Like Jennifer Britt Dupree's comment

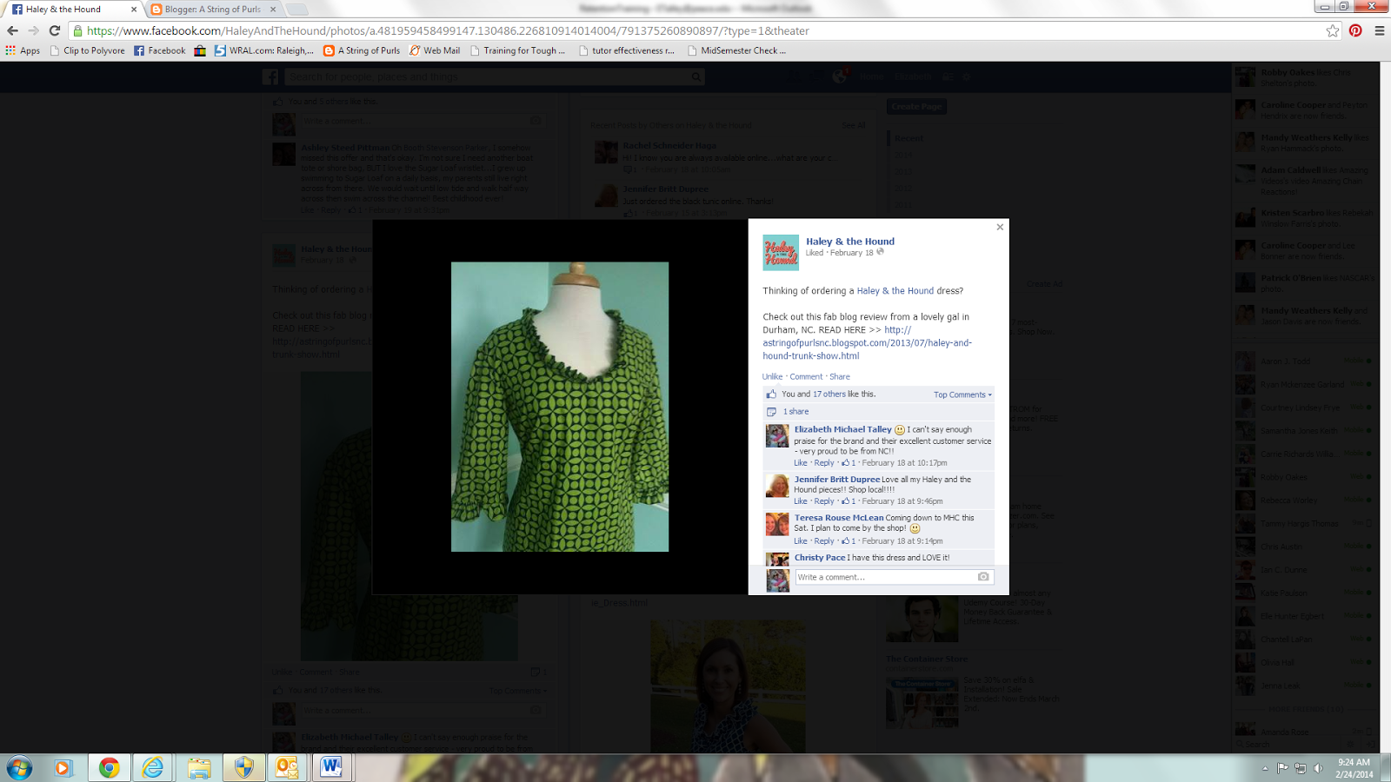[801, 501]
